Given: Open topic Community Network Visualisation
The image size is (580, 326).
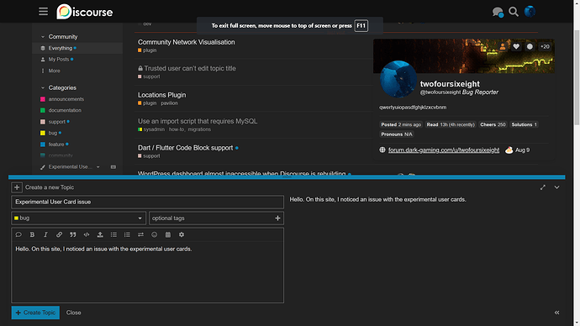Looking at the screenshot, I should pos(186,42).
